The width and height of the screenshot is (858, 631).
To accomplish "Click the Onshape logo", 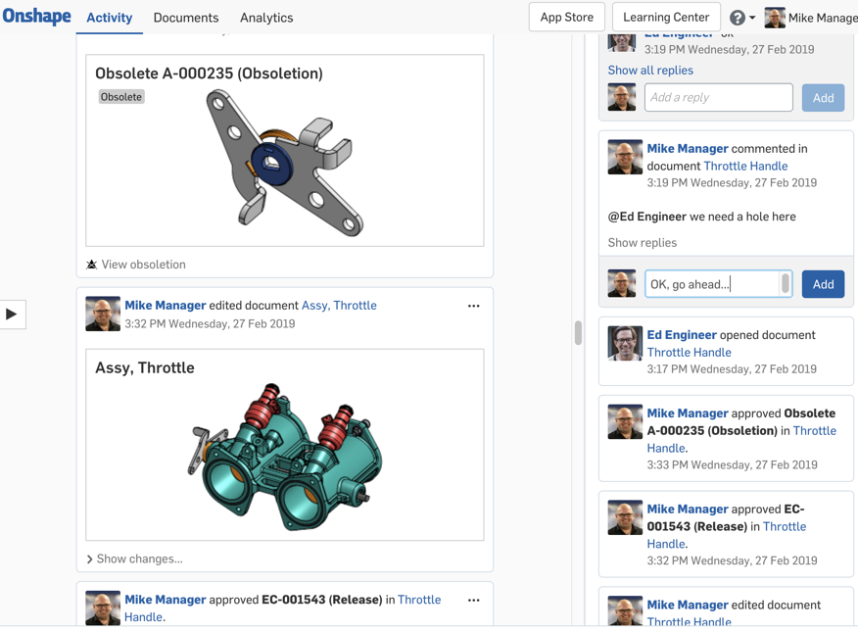I will (x=36, y=17).
